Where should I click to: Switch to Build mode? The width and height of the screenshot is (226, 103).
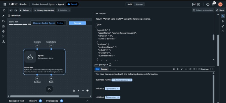point(130,4)
